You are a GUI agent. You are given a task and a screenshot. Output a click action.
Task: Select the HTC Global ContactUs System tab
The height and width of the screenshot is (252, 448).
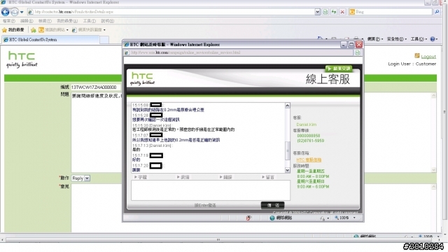50,40
